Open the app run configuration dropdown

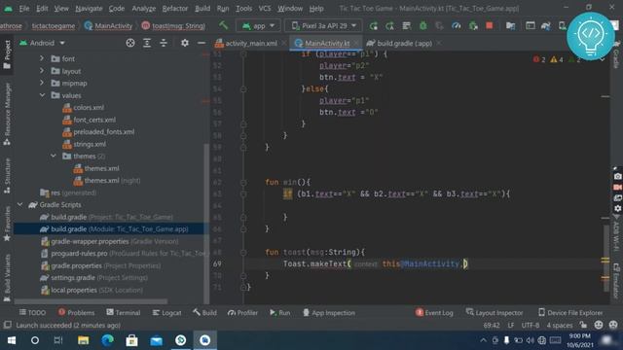pyautogui.click(x=258, y=26)
